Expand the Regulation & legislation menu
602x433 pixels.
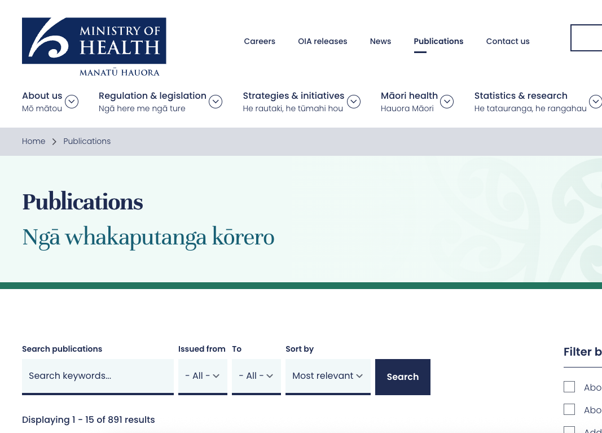(x=216, y=102)
